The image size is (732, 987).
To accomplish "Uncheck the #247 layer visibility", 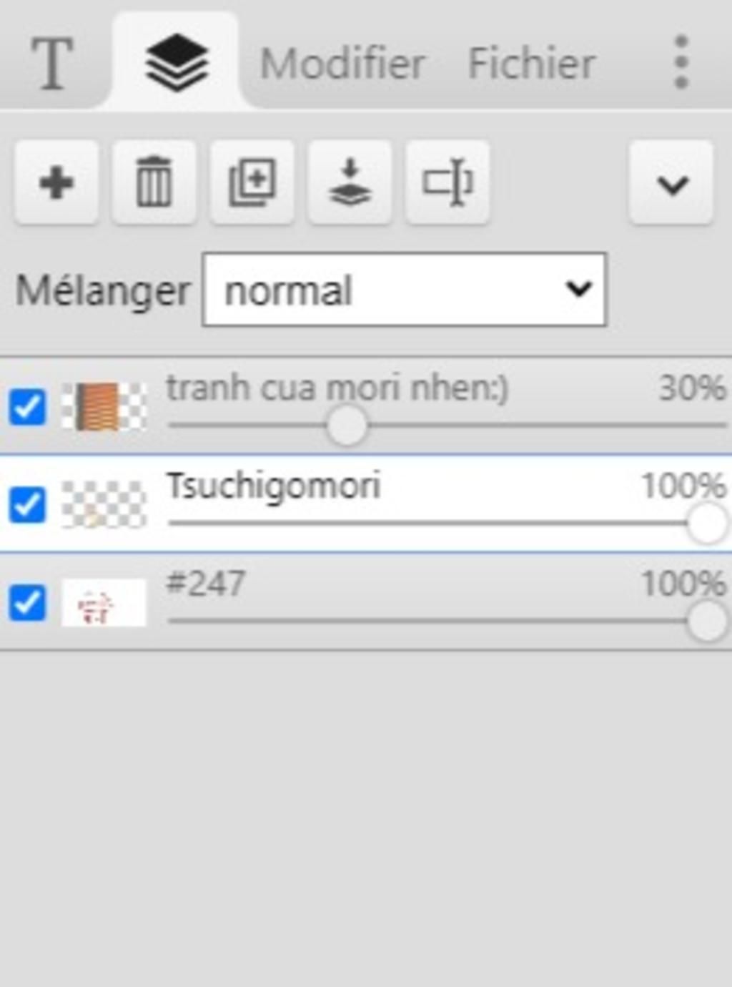I will click(27, 602).
